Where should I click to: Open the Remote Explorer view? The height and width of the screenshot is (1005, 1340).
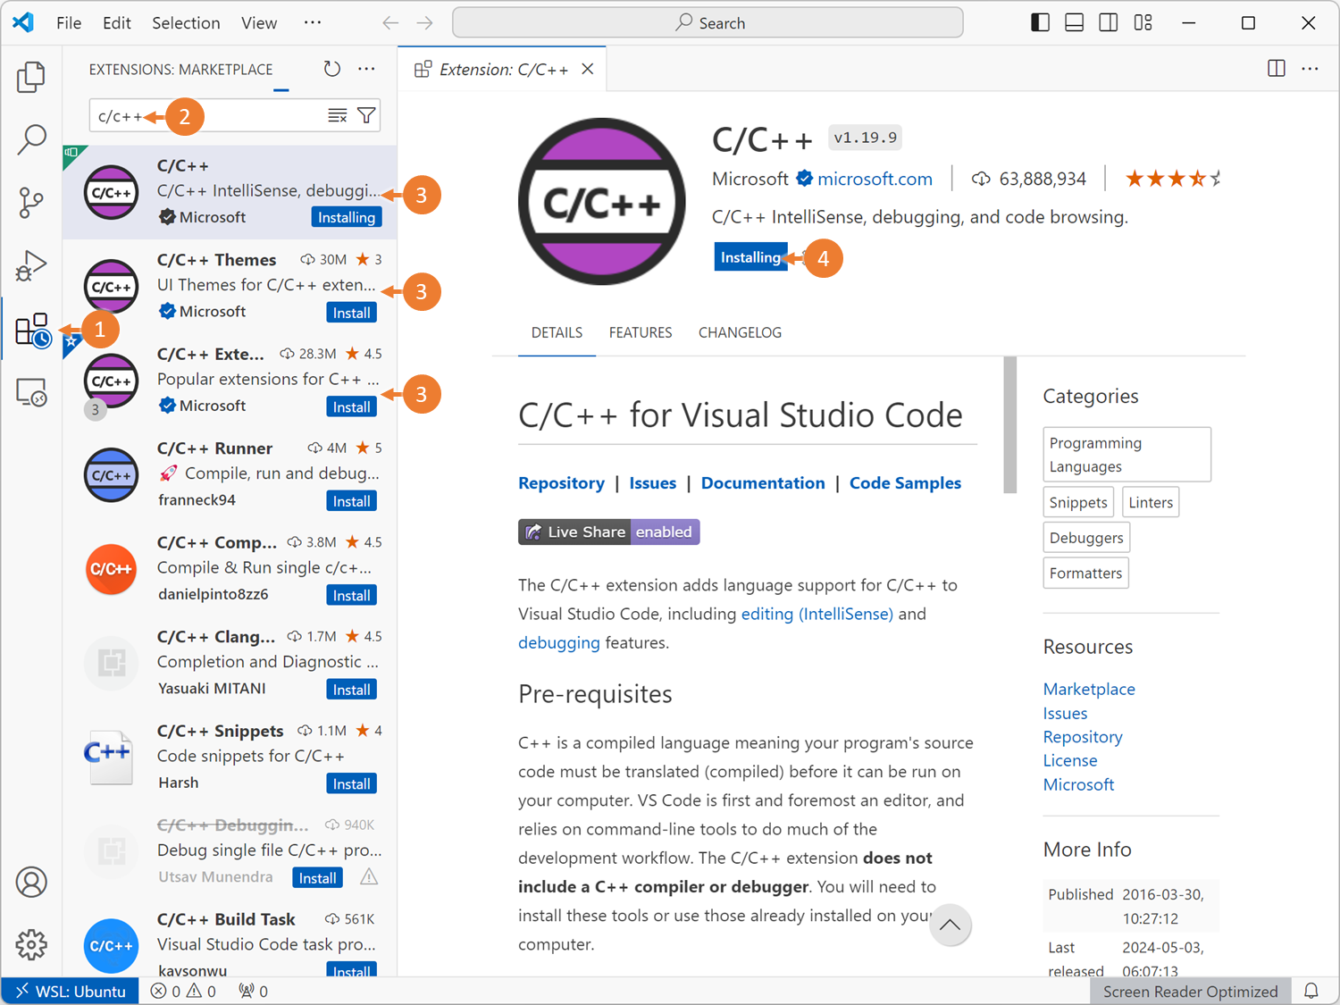(x=31, y=392)
